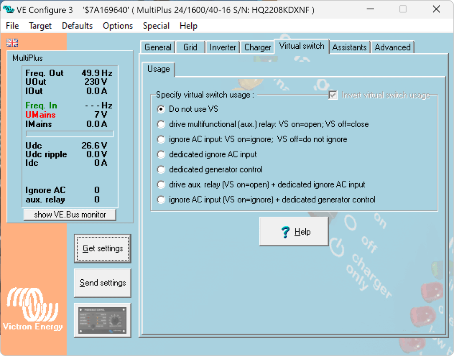The width and height of the screenshot is (454, 356).
Task: Open the Charger tab
Action: [x=257, y=47]
